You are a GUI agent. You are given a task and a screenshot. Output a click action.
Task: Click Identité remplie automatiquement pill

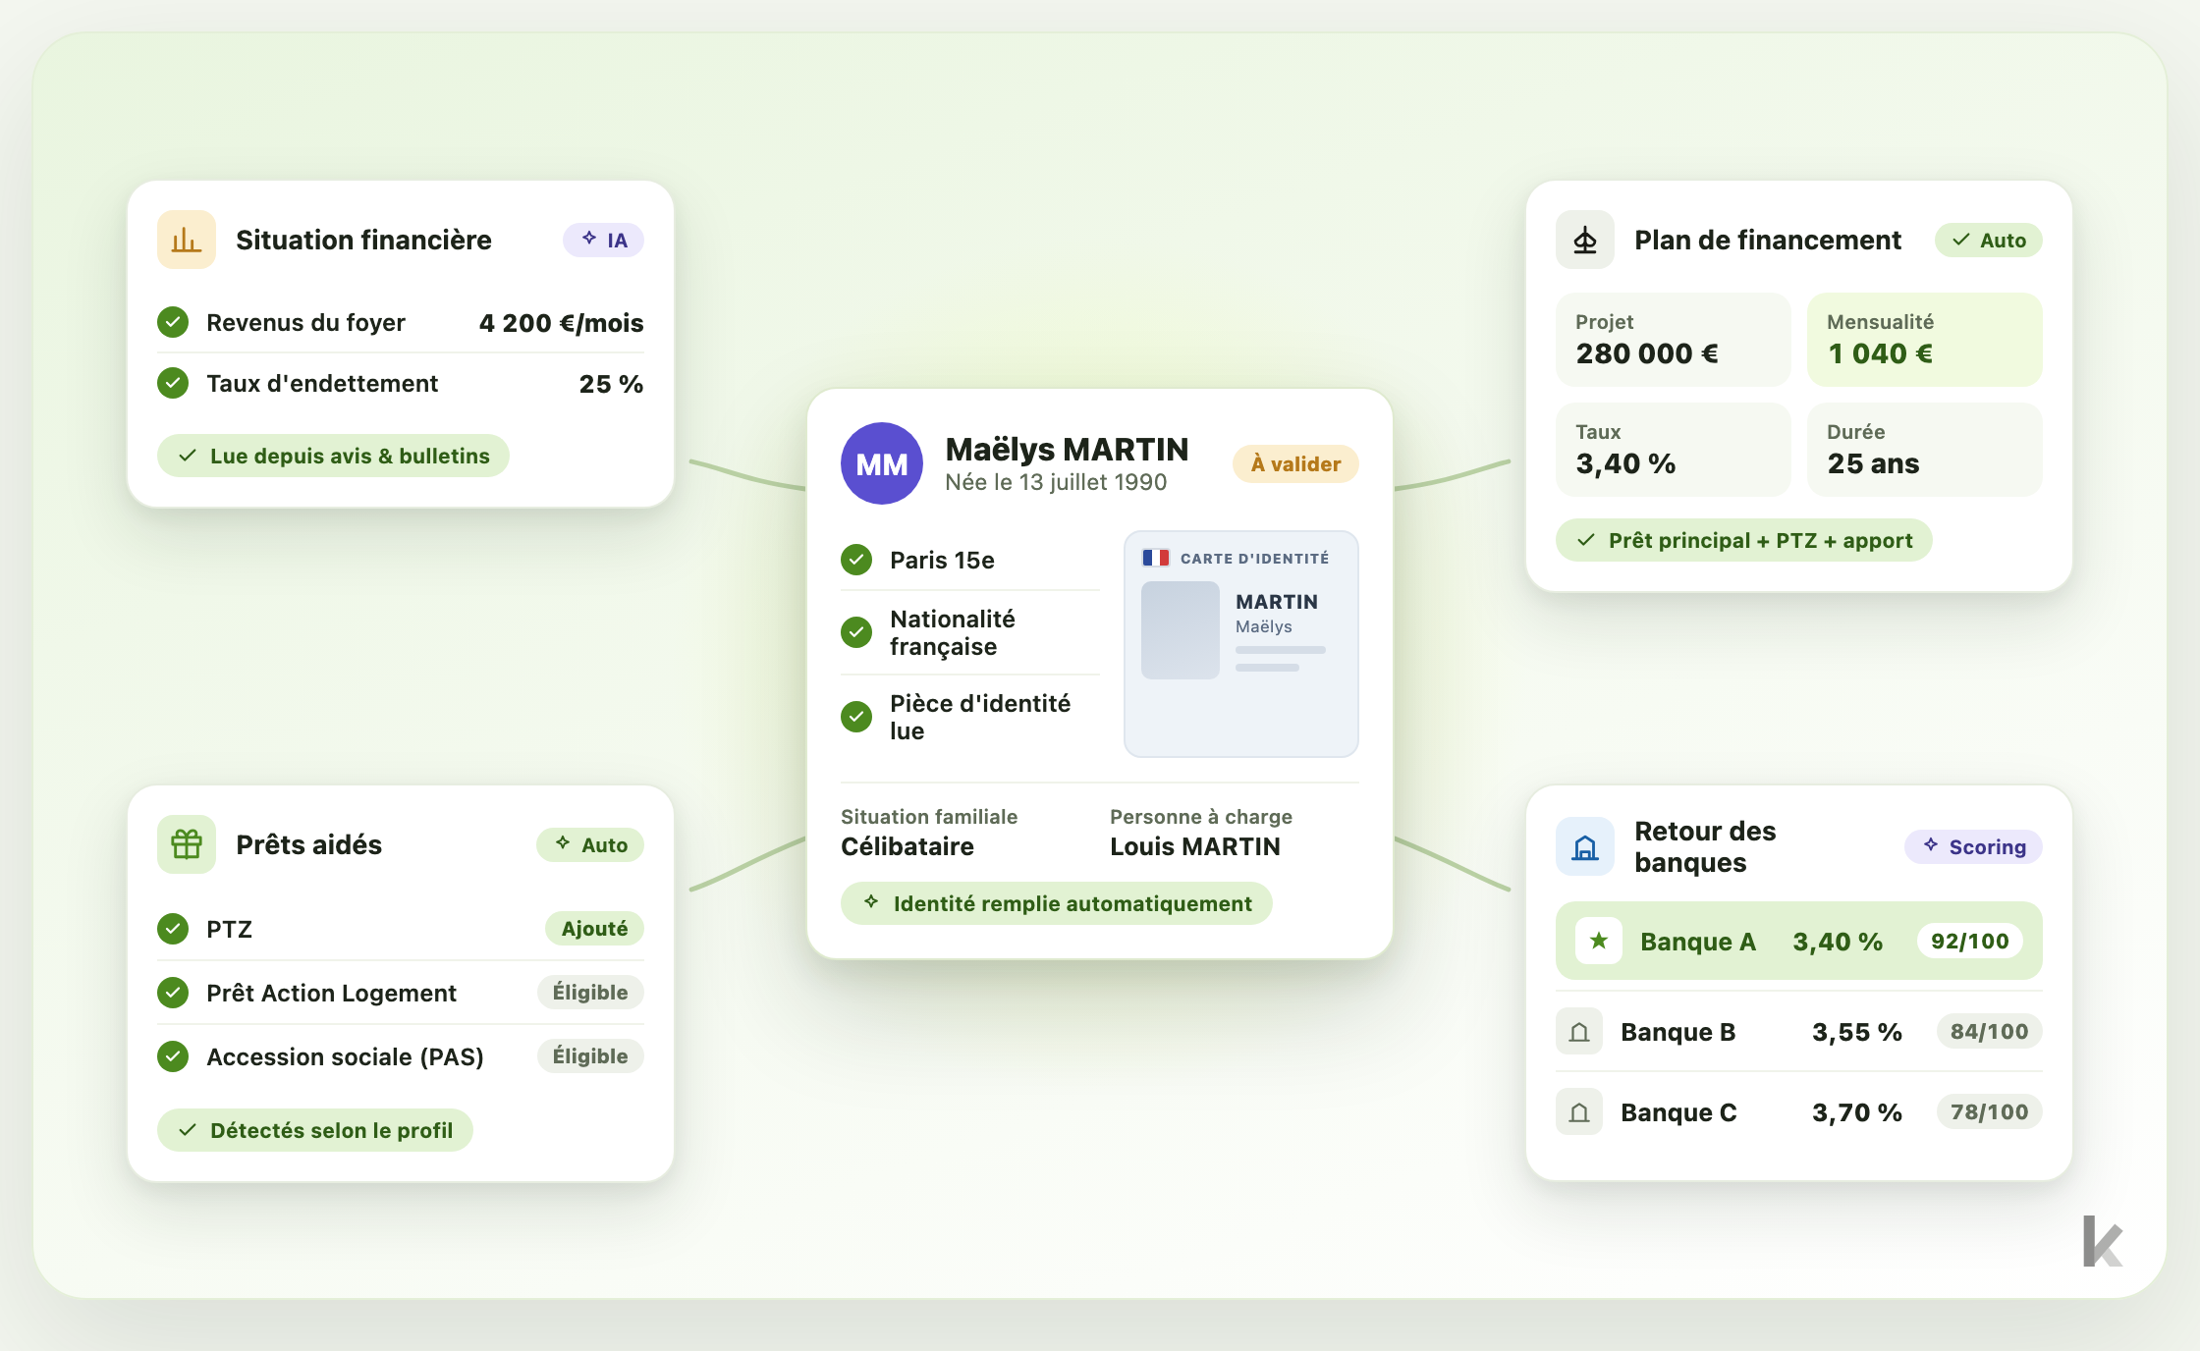(1057, 903)
